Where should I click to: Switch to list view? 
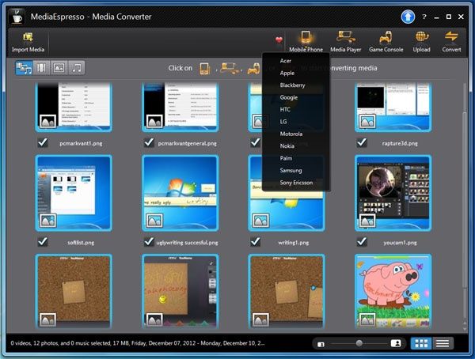pos(443,343)
